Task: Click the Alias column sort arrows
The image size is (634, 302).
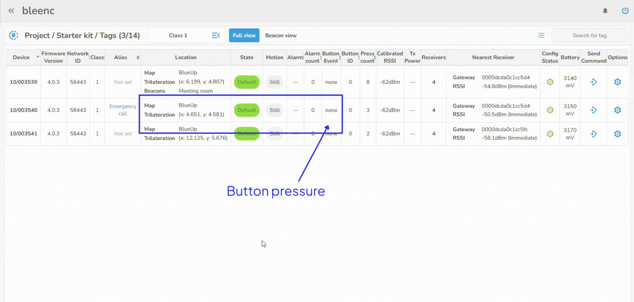Action: click(137, 57)
